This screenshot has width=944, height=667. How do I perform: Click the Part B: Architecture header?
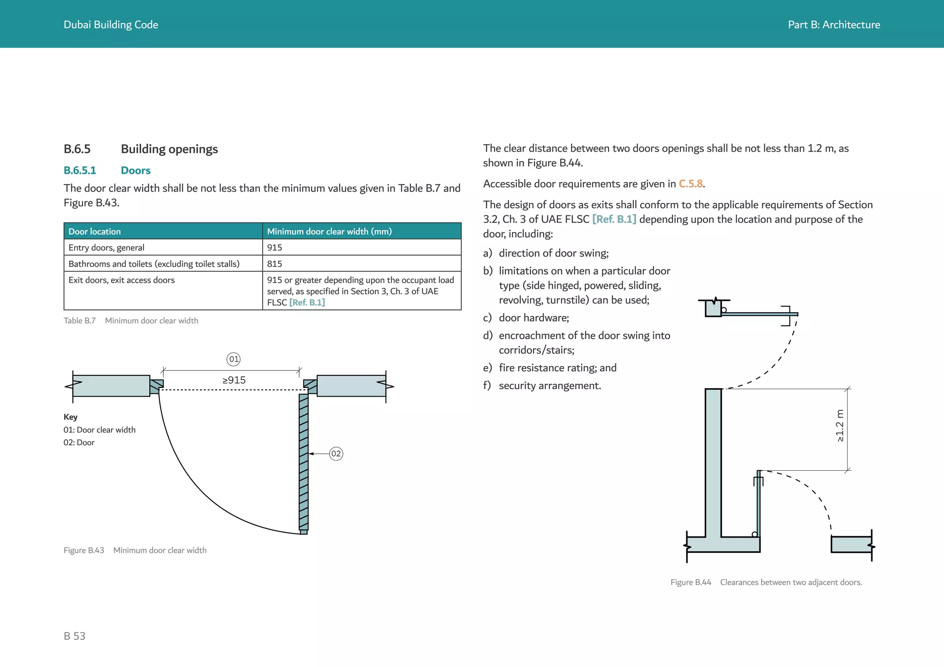coord(833,25)
